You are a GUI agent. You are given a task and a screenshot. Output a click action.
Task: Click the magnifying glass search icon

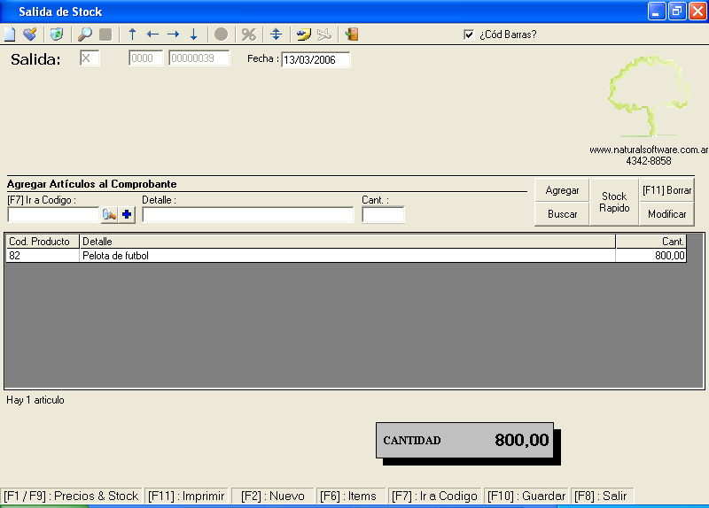pyautogui.click(x=84, y=35)
